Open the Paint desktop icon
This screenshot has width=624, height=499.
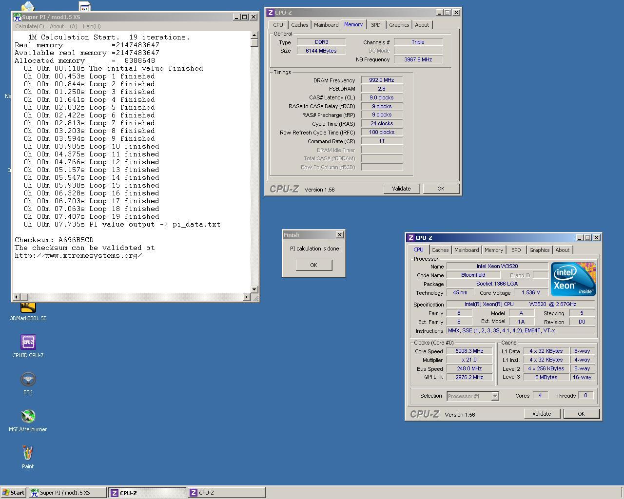pyautogui.click(x=28, y=458)
